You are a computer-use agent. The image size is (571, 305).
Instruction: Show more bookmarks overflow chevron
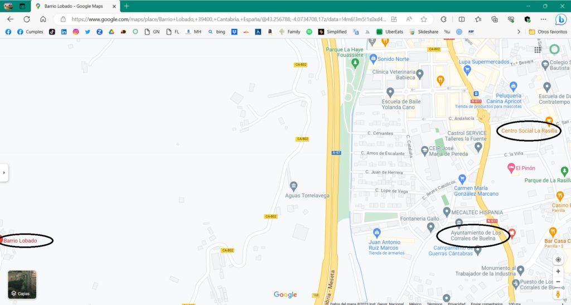pyautogui.click(x=519, y=32)
